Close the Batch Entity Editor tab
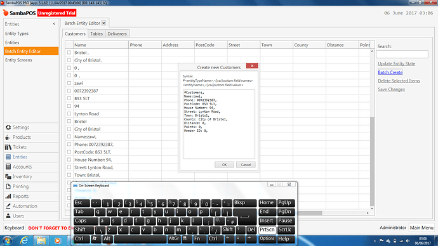Viewport: 438px width, 246px height. 103,23
